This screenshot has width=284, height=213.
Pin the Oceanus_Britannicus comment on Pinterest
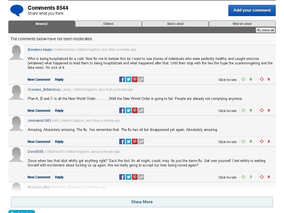click(x=135, y=110)
